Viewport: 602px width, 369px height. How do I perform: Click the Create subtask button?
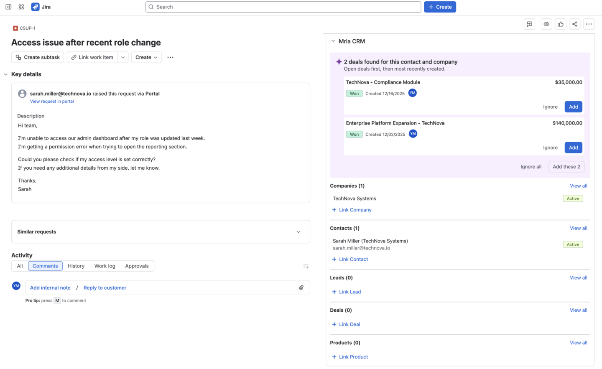[38, 57]
